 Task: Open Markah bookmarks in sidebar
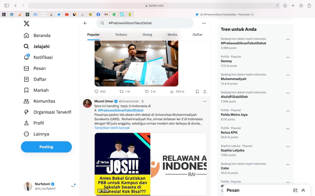click(36, 90)
